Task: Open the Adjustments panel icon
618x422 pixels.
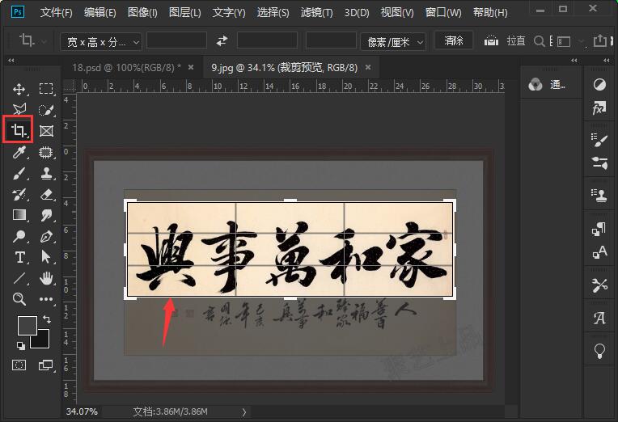Action: pos(599,85)
